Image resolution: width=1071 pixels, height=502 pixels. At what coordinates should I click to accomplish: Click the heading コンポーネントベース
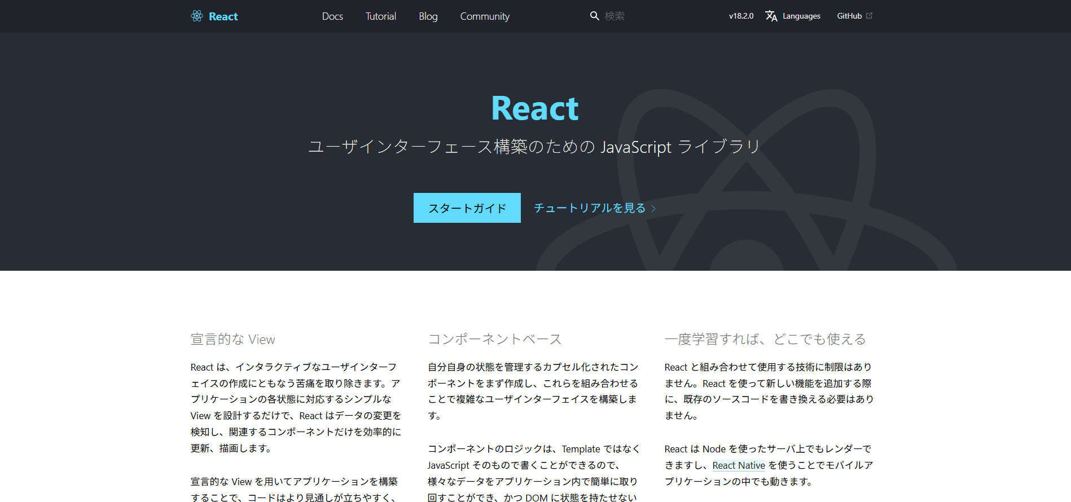tap(495, 339)
